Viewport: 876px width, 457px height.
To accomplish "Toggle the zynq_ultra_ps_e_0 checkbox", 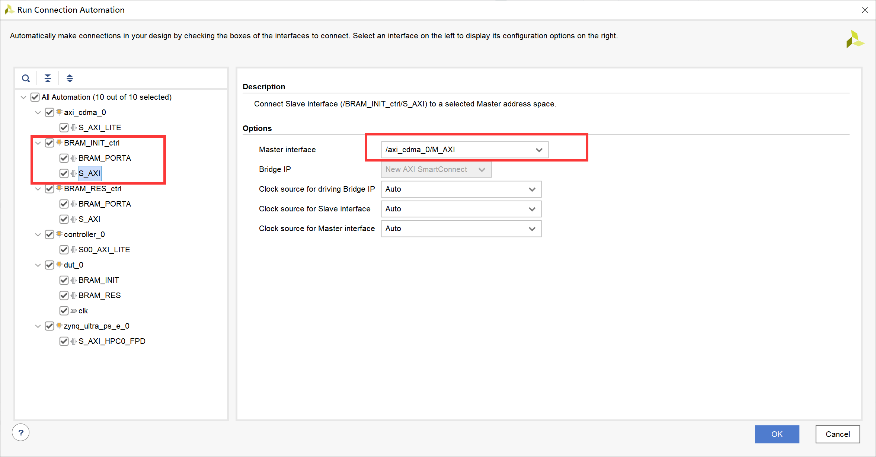I will click(x=49, y=326).
